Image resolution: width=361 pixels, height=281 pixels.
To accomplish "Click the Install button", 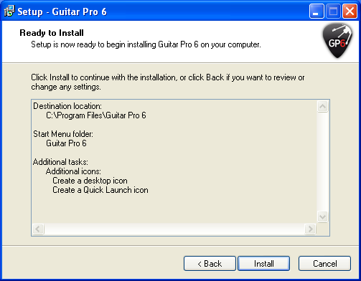I will click(x=264, y=264).
